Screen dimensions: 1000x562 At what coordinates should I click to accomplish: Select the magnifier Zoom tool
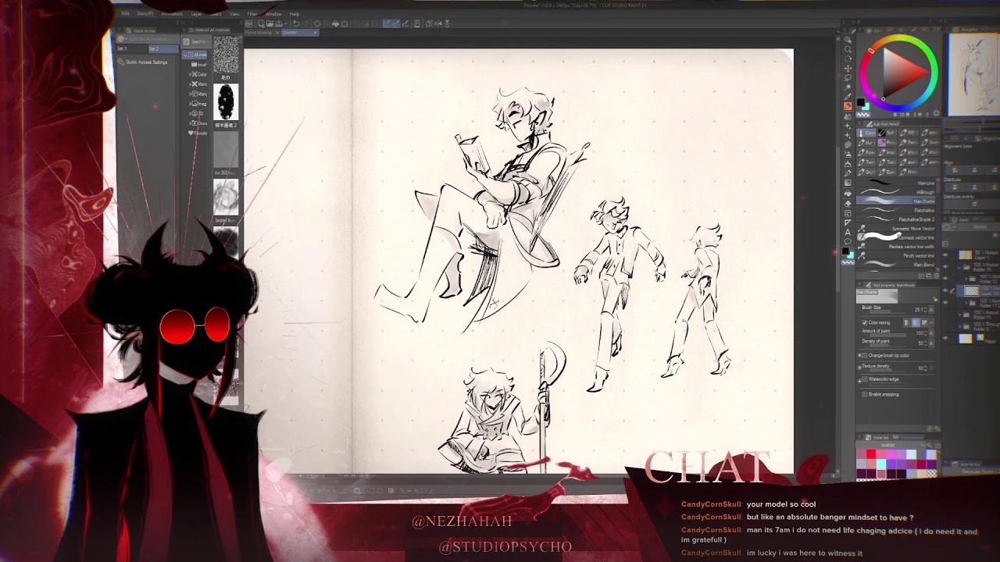[848, 48]
